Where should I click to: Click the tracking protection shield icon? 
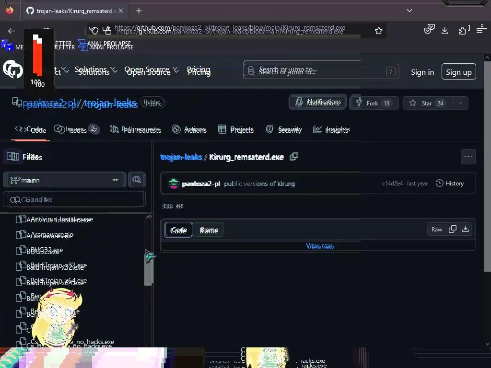[94, 31]
